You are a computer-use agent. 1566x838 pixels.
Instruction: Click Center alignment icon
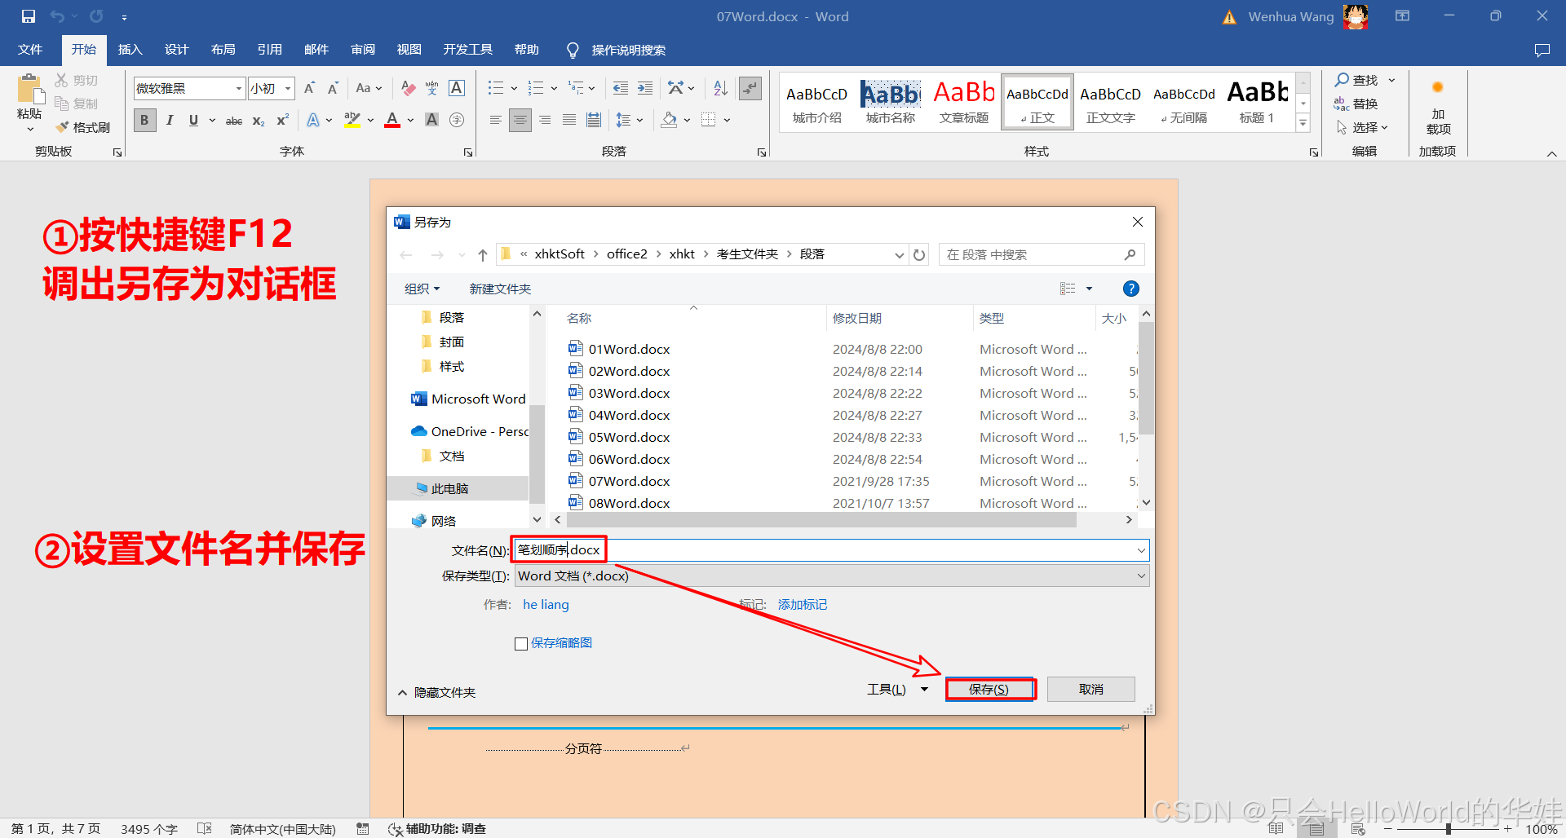click(520, 120)
